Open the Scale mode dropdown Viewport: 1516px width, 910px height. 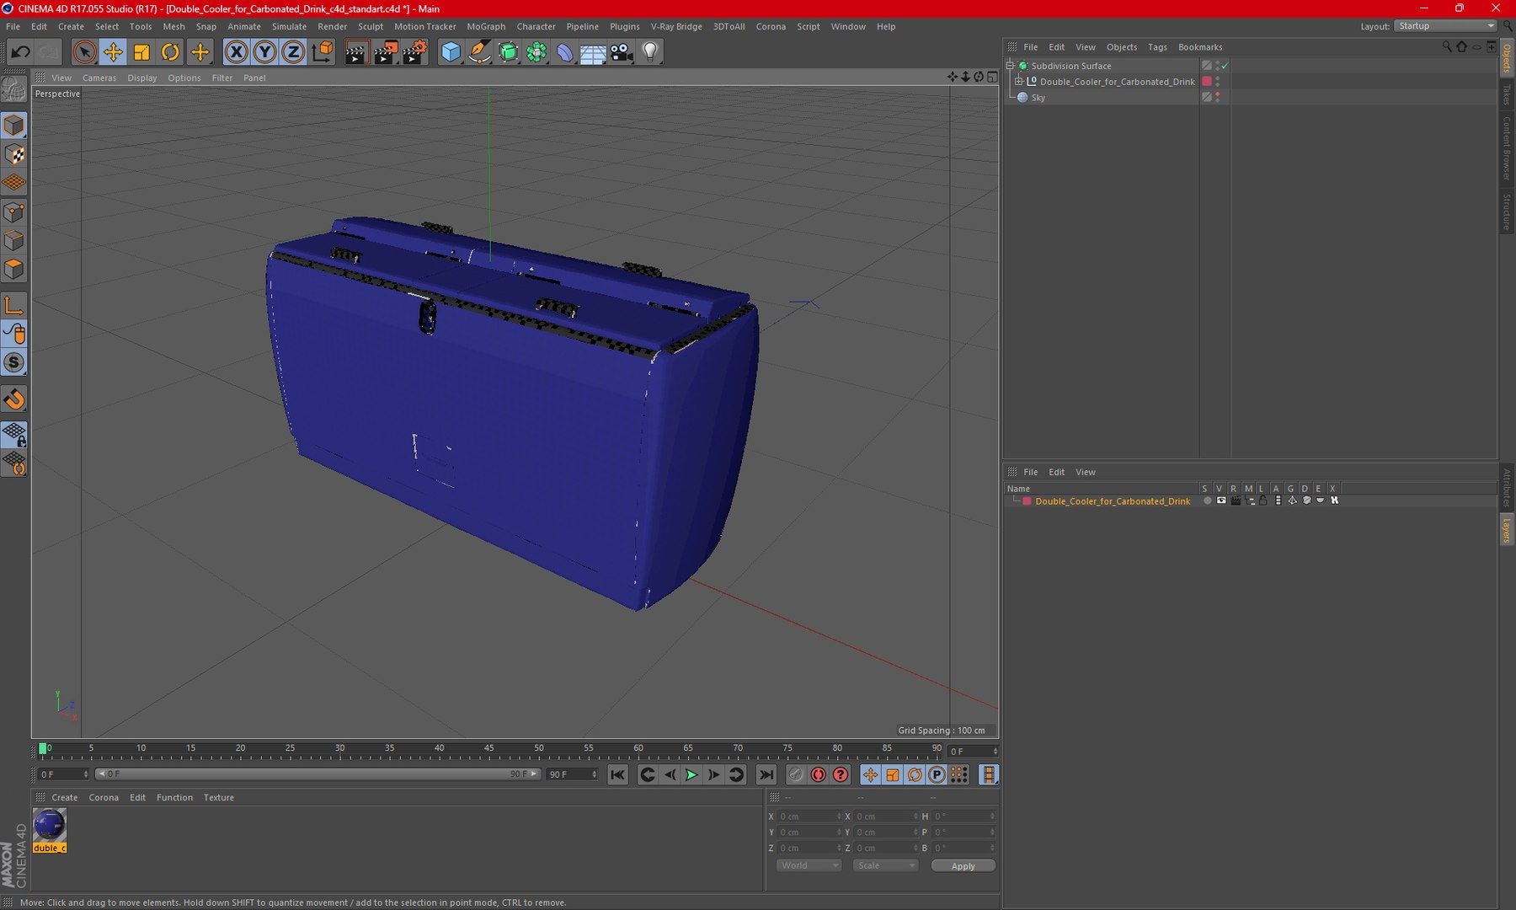point(884,865)
